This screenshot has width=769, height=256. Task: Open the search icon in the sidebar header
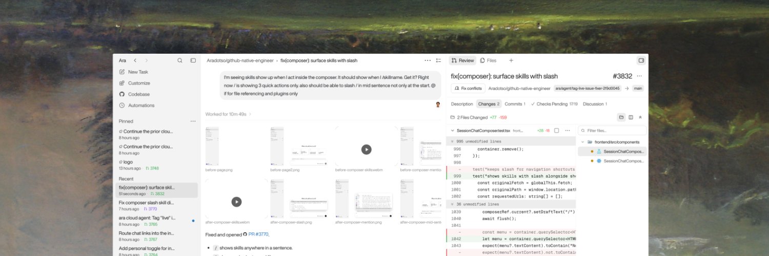click(180, 60)
